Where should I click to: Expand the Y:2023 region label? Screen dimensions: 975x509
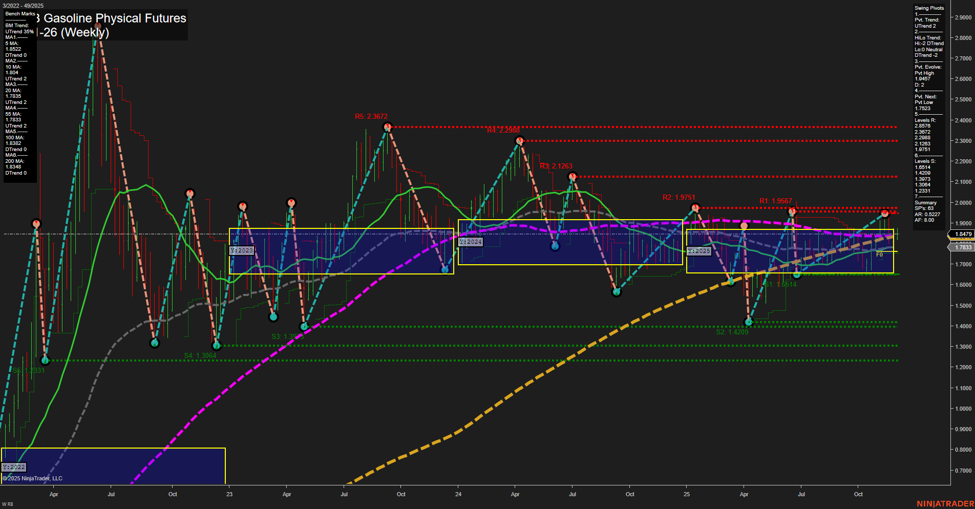coord(241,250)
